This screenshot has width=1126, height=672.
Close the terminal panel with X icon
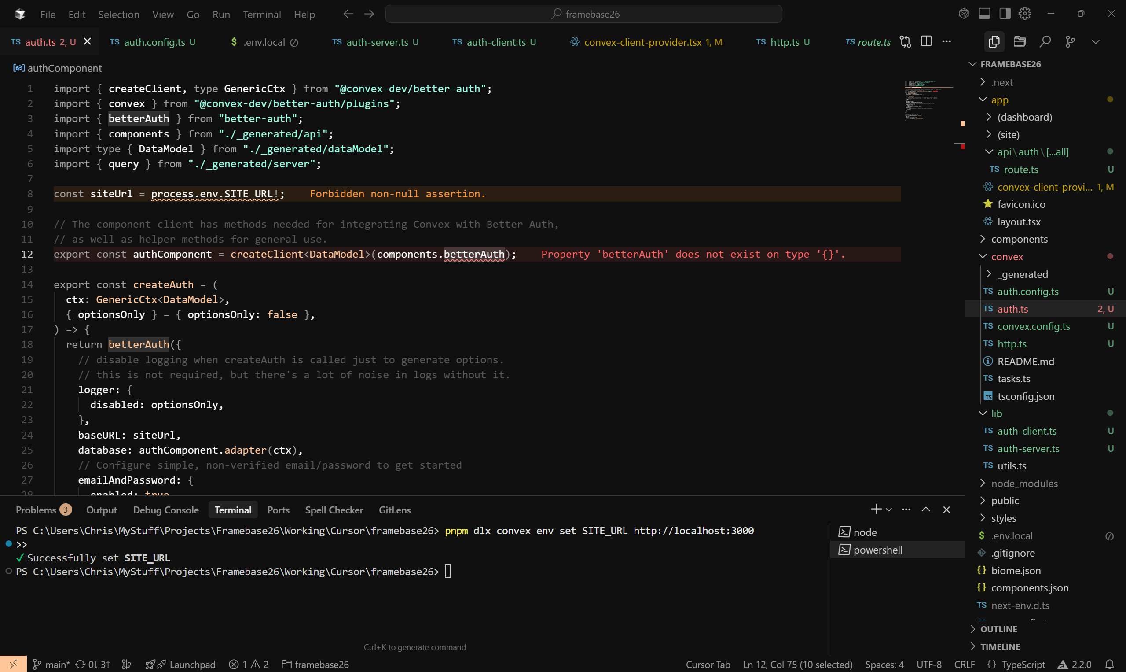coord(946,510)
